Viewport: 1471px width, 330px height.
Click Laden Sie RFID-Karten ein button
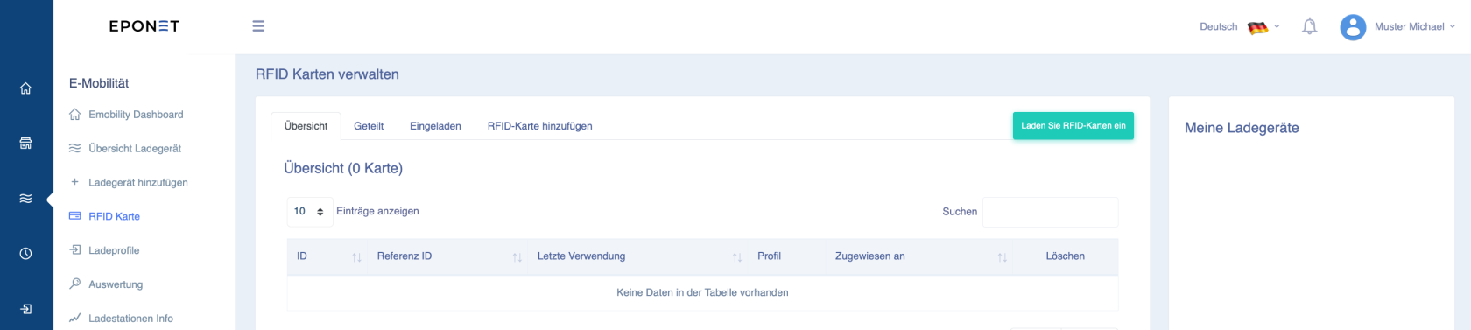[1073, 126]
